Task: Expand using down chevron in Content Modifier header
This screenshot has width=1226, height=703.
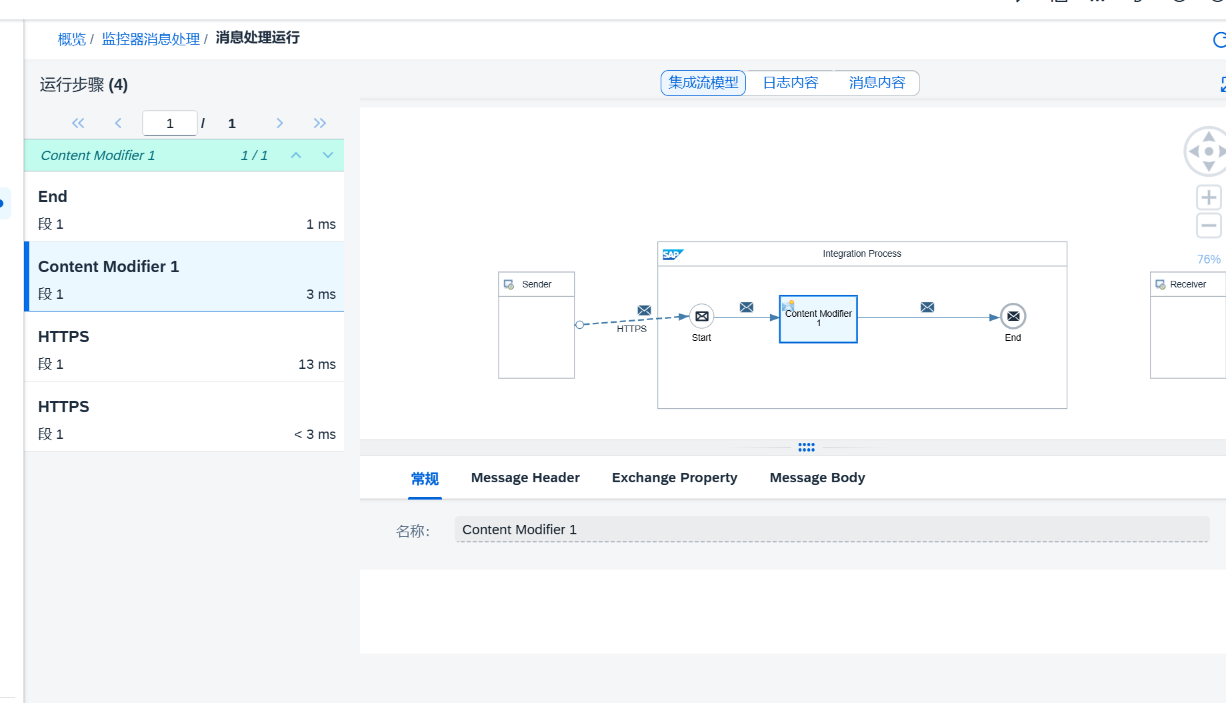Action: [x=328, y=155]
